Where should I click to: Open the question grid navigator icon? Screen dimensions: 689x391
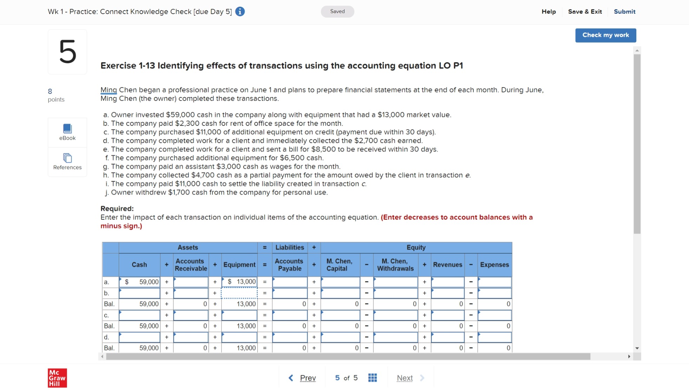tap(372, 378)
